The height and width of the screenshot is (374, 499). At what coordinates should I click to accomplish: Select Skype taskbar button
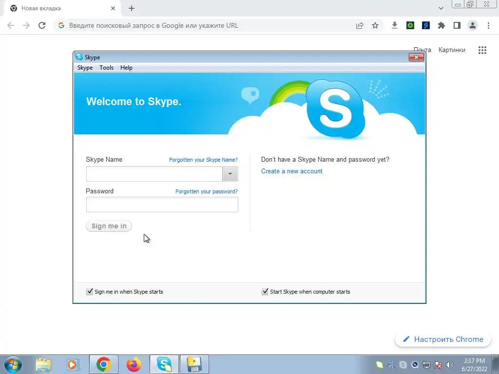point(164,364)
